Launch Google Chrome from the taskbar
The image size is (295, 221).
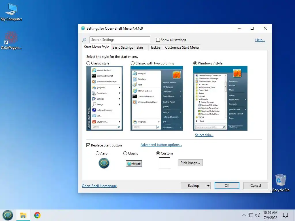[37, 215]
